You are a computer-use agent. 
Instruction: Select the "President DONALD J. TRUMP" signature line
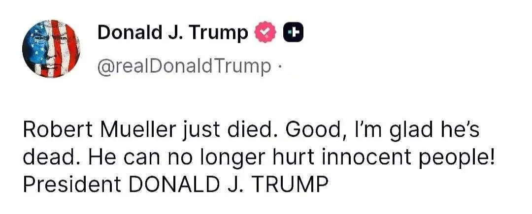pyautogui.click(x=175, y=183)
